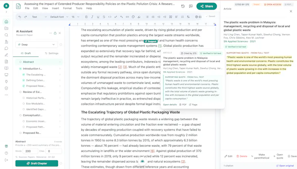
Task: Toggle the Conceptualizi... section circle
Action: tap(20, 115)
